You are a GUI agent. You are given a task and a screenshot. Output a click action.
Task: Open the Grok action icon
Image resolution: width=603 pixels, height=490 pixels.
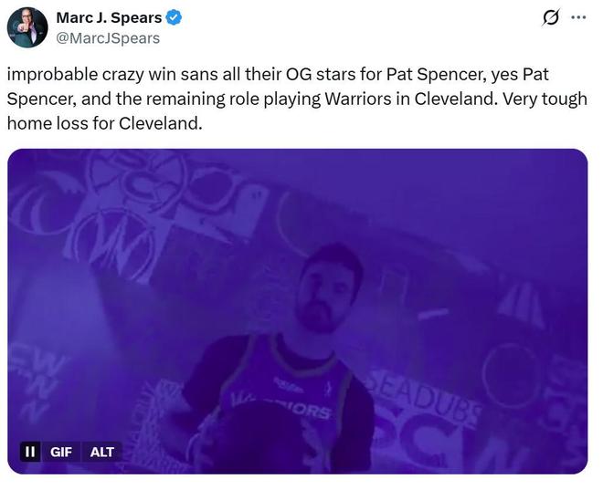551,17
